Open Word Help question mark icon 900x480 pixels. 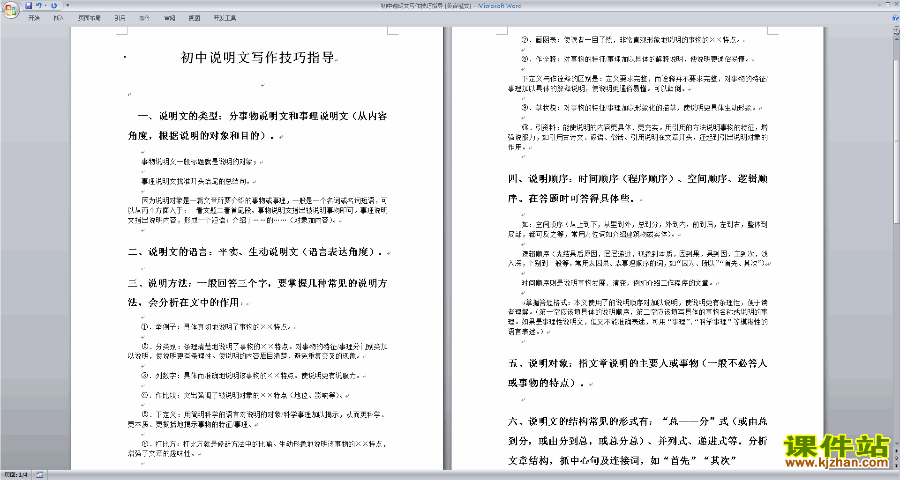tap(895, 18)
